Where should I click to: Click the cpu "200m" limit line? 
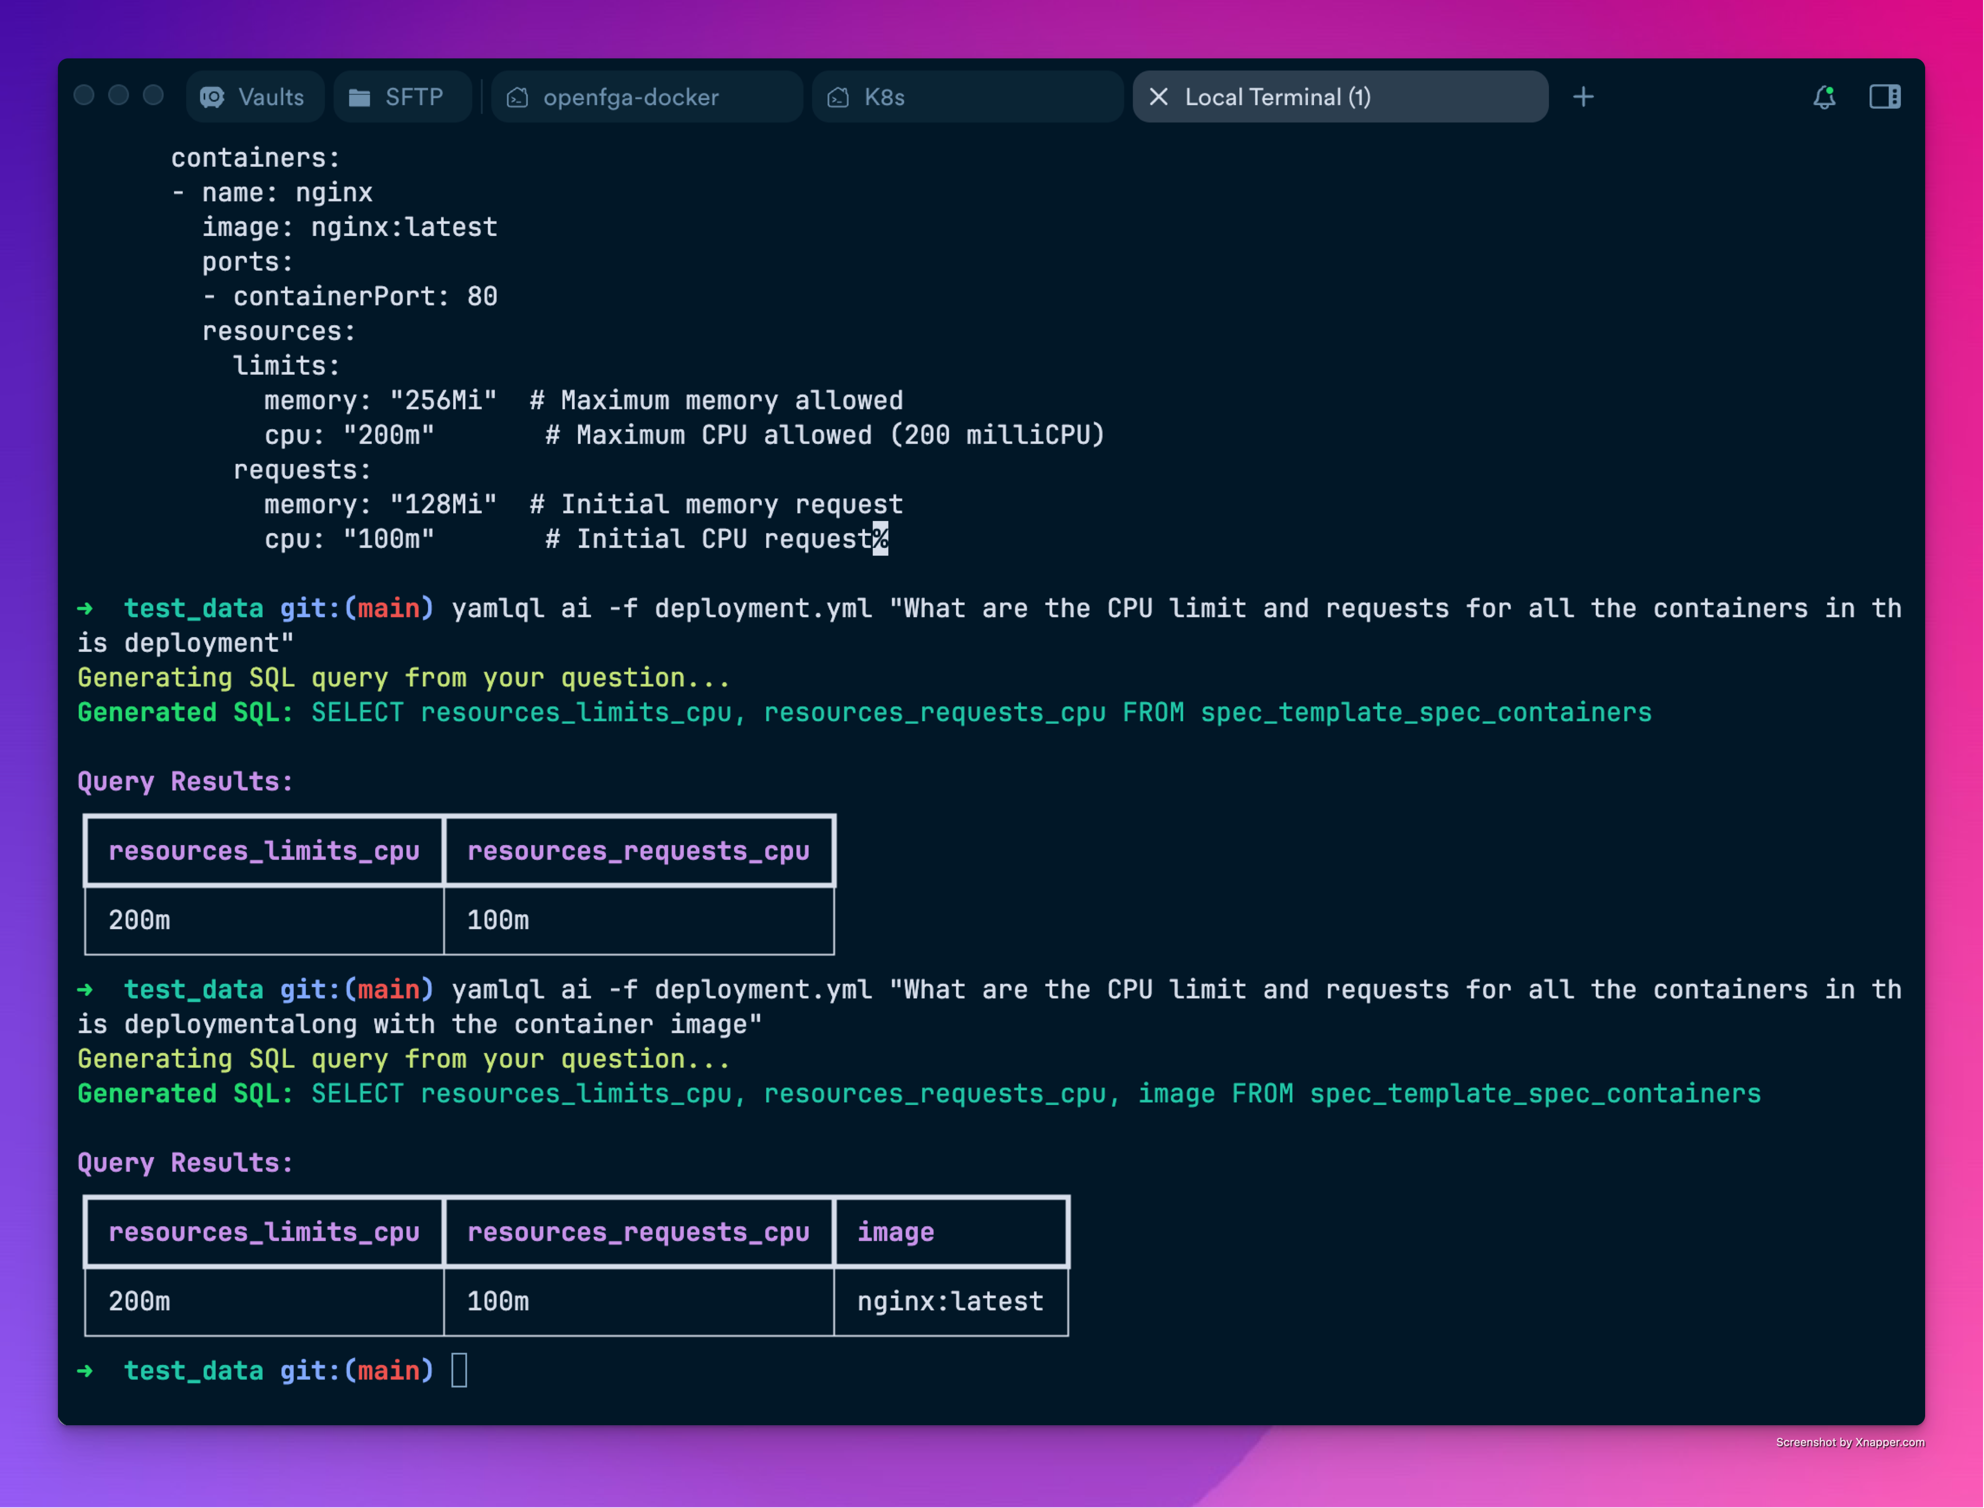[x=684, y=435]
